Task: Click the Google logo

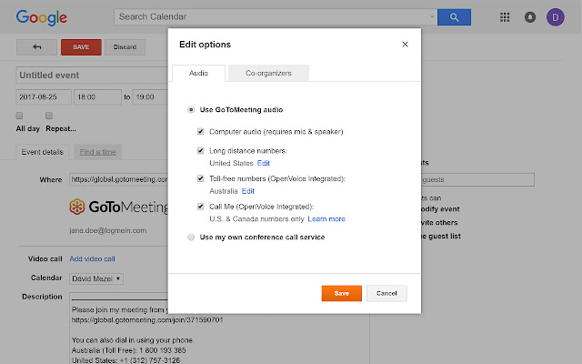Action: pos(39,17)
